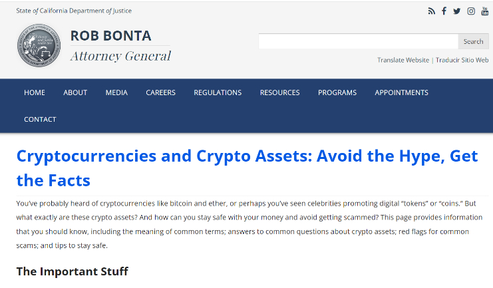The width and height of the screenshot is (493, 288).
Task: Open the RESOURCES navigation menu
Action: 279,92
